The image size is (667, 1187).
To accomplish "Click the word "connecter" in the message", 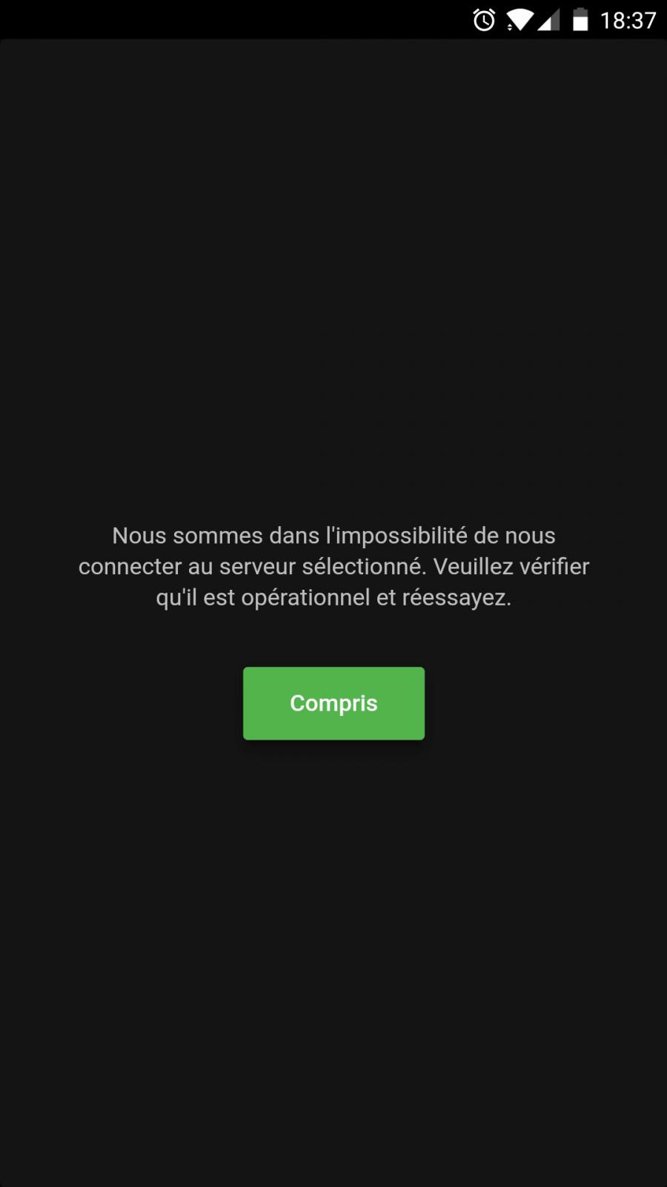I will [130, 567].
